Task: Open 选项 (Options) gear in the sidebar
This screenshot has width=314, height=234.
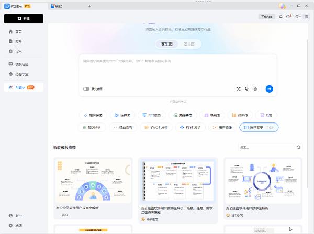Action: pos(16,226)
